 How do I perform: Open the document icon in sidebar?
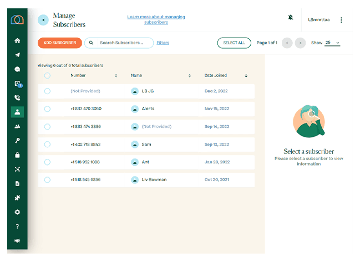(x=17, y=183)
